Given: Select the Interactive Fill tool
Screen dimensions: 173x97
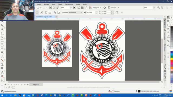Looking at the screenshot, I should tap(2, 76).
